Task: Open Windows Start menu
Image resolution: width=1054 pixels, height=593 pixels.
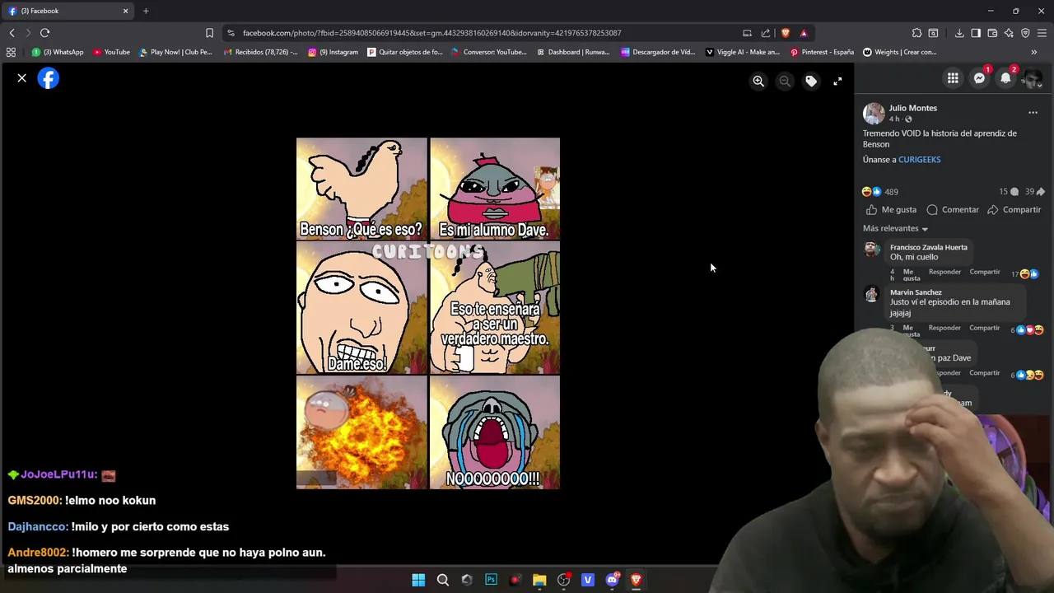Action: (x=418, y=580)
